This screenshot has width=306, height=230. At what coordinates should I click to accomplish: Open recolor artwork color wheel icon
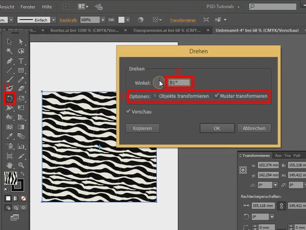[x=140, y=20]
